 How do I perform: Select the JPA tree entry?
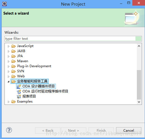click(x=20, y=56)
